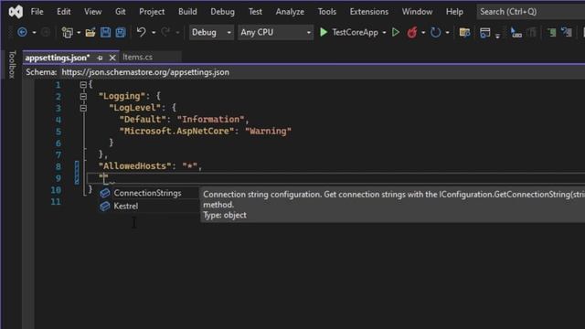Open the Build menu
Screen dimensions: 585x329
(187, 12)
